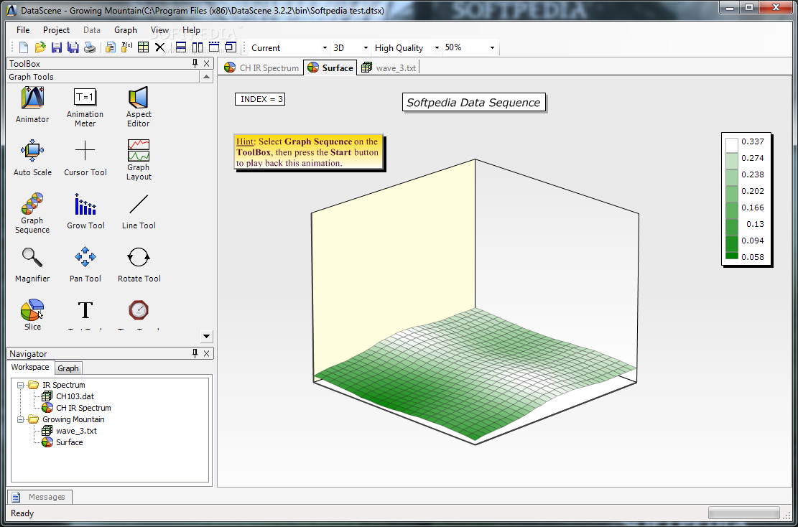Click the ToolBox scroll up arrow
The image size is (798, 527).
click(x=206, y=77)
